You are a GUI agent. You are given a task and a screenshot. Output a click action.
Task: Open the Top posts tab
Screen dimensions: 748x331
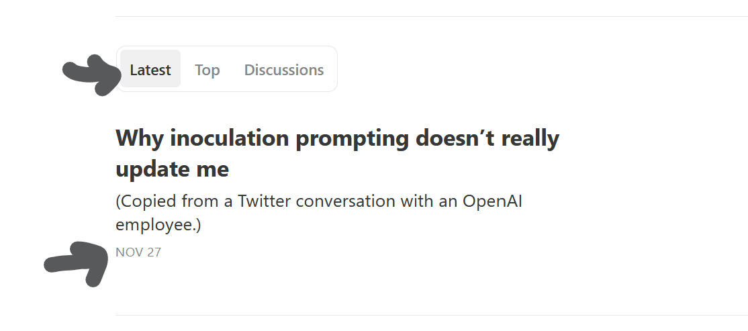(x=207, y=70)
